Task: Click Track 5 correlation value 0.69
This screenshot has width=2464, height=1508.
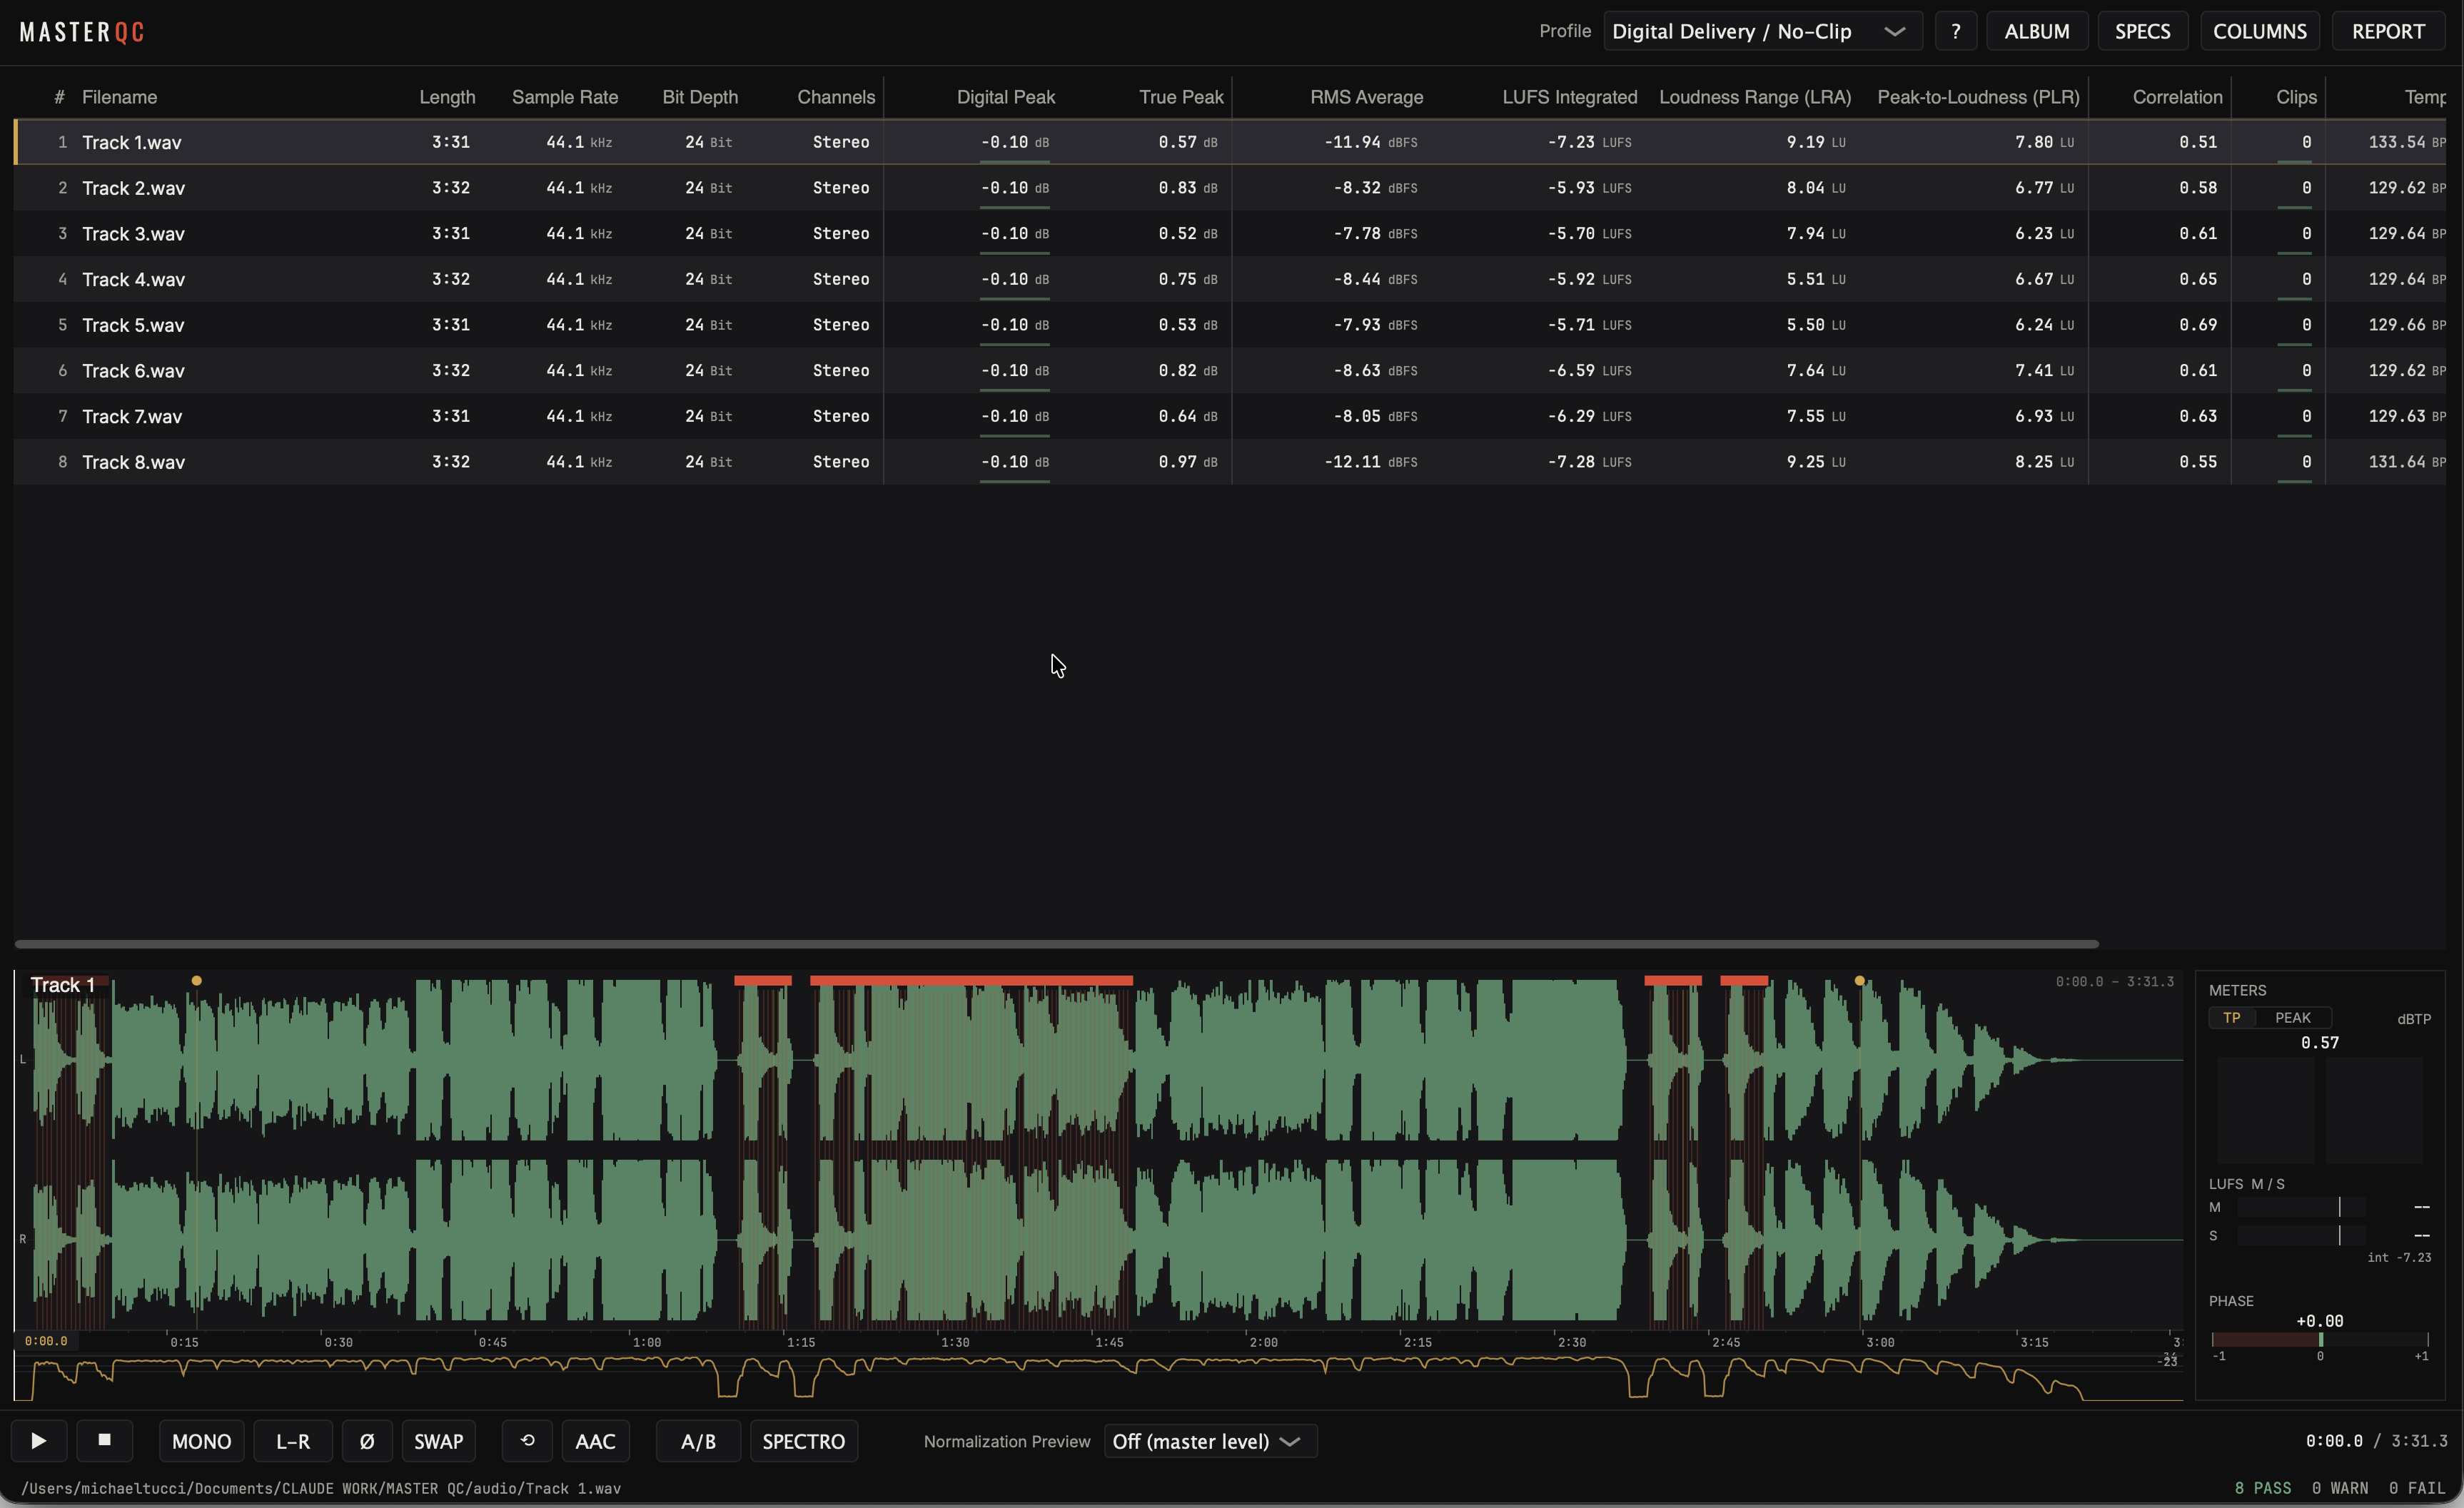Action: pos(2198,325)
